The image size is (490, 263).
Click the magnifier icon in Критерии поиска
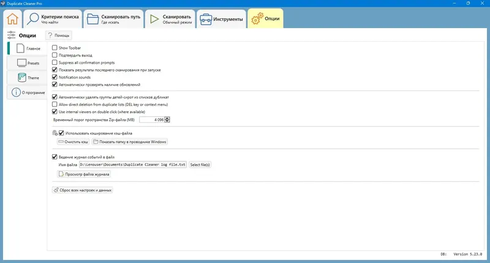pos(33,19)
